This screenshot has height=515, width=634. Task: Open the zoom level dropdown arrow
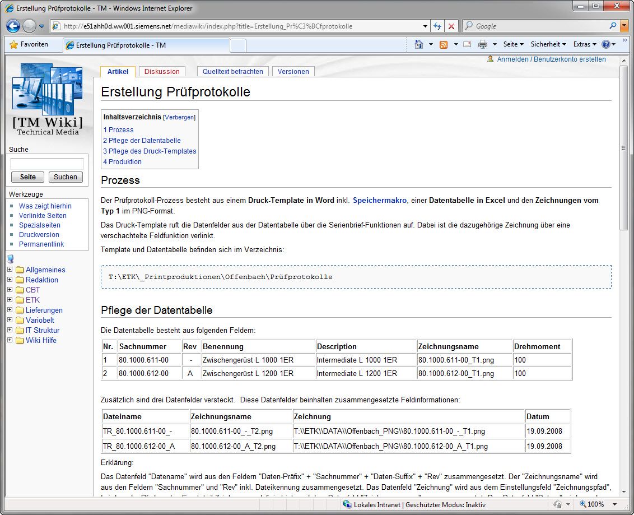coord(615,504)
